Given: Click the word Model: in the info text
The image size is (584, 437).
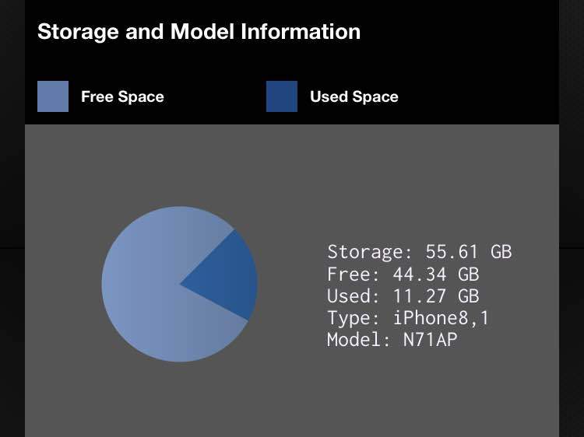Looking at the screenshot, I should click(359, 340).
